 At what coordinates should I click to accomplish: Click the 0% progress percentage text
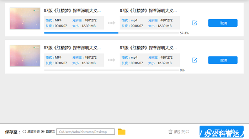182,70
